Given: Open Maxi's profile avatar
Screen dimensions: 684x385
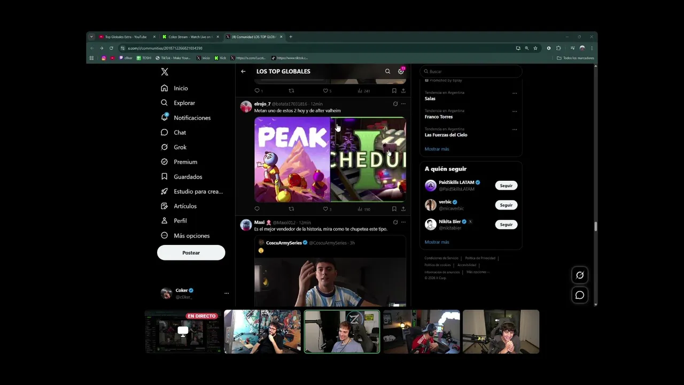Looking at the screenshot, I should (246, 225).
